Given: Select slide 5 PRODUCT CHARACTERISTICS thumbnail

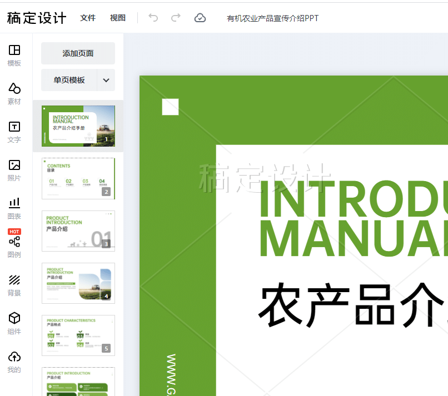Looking at the screenshot, I should click(78, 335).
